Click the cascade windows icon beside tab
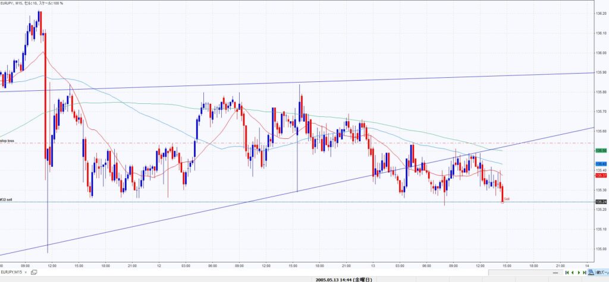Viewport: 609px width, 282px height. (34, 272)
